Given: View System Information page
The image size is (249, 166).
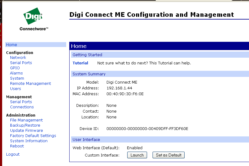Looking at the screenshot, I should (x=29, y=141).
